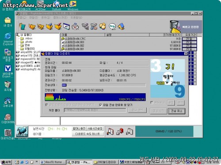
Task: Click the safe banner in toolbar corner
Action: point(186,27)
